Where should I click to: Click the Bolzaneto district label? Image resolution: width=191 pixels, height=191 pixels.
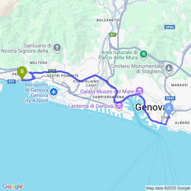click(108, 20)
